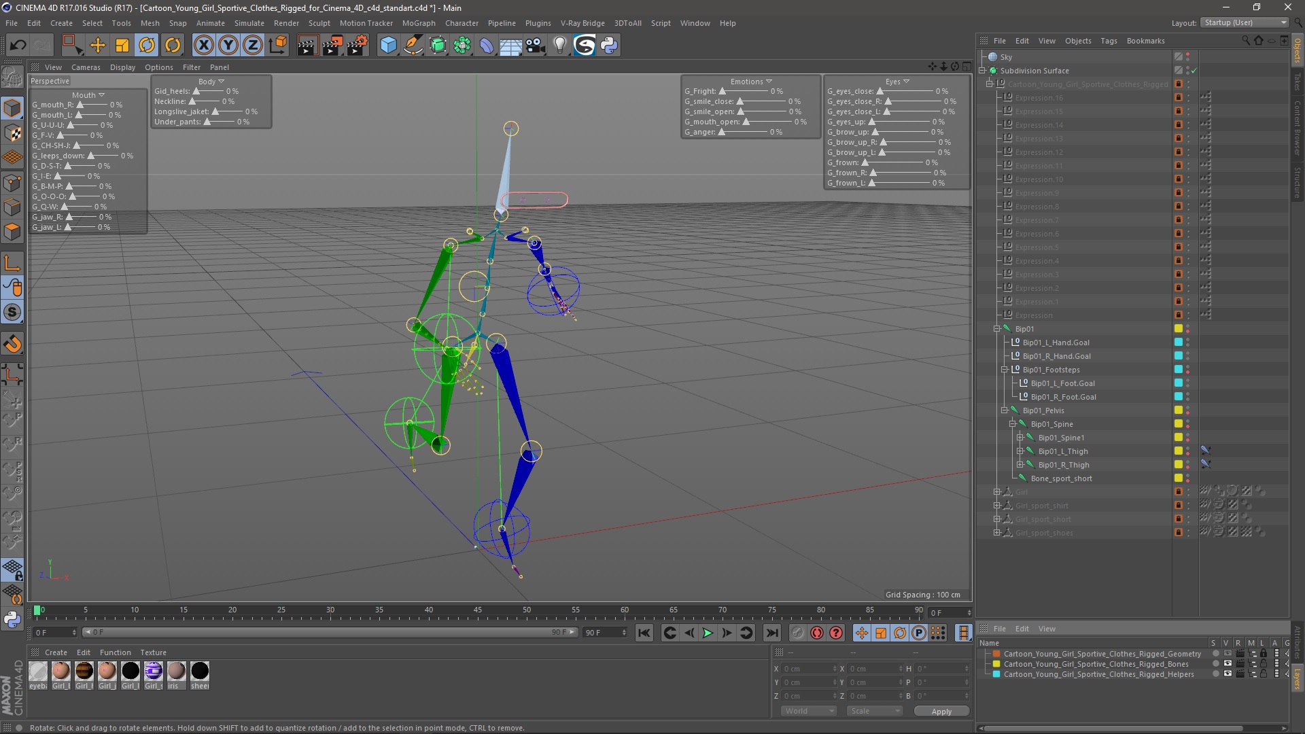Open material manager Create menu
This screenshot has height=734, width=1305.
click(56, 652)
